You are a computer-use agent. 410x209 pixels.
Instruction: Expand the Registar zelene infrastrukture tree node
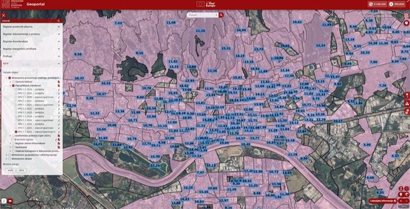(x=10, y=143)
